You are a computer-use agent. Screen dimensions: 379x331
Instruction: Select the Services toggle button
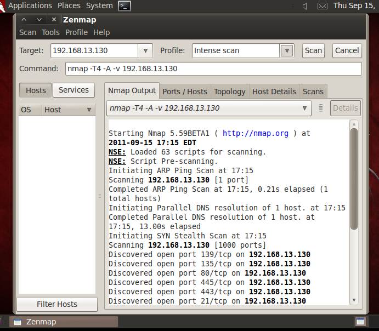click(x=73, y=90)
